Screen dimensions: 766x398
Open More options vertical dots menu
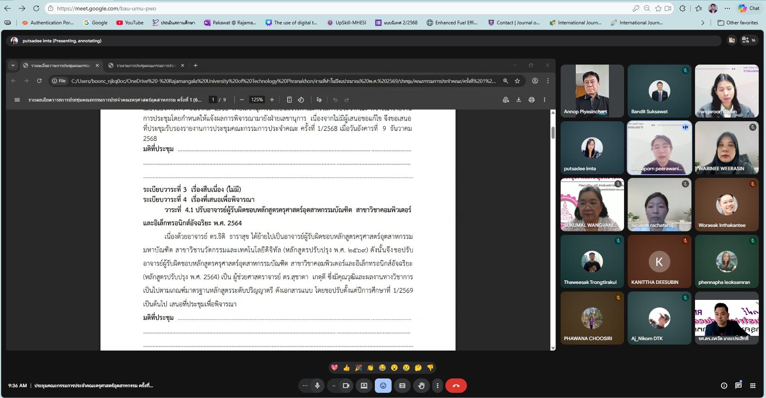[437, 386]
